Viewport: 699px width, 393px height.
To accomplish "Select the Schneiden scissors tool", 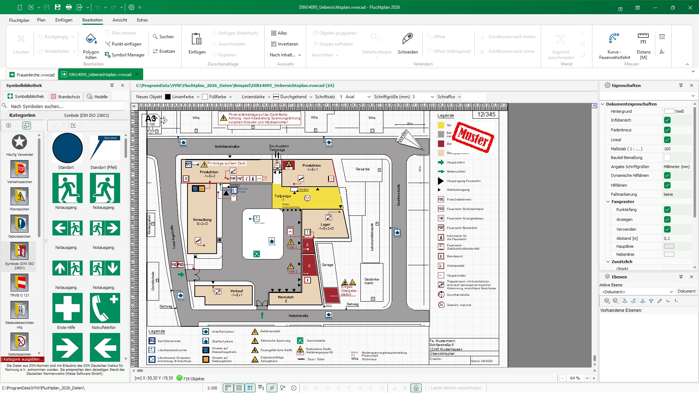I will [x=407, y=39].
